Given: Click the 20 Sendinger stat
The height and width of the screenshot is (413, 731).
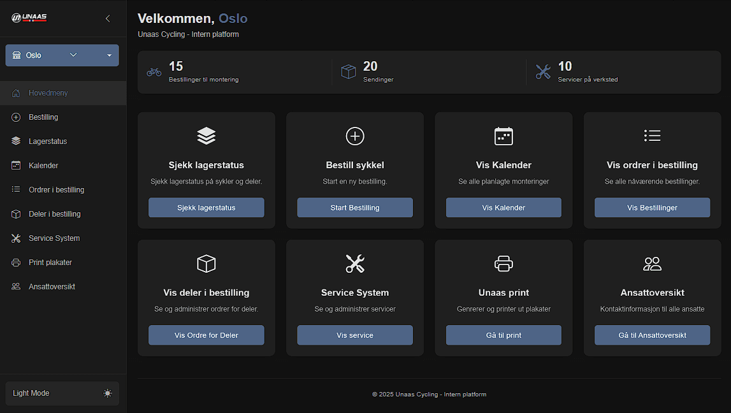Looking at the screenshot, I should (x=378, y=72).
